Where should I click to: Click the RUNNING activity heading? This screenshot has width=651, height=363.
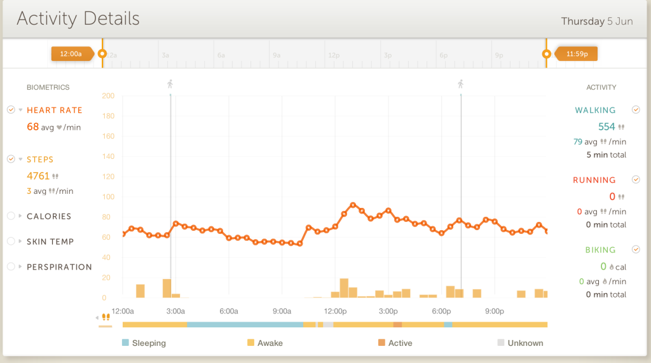click(x=594, y=180)
